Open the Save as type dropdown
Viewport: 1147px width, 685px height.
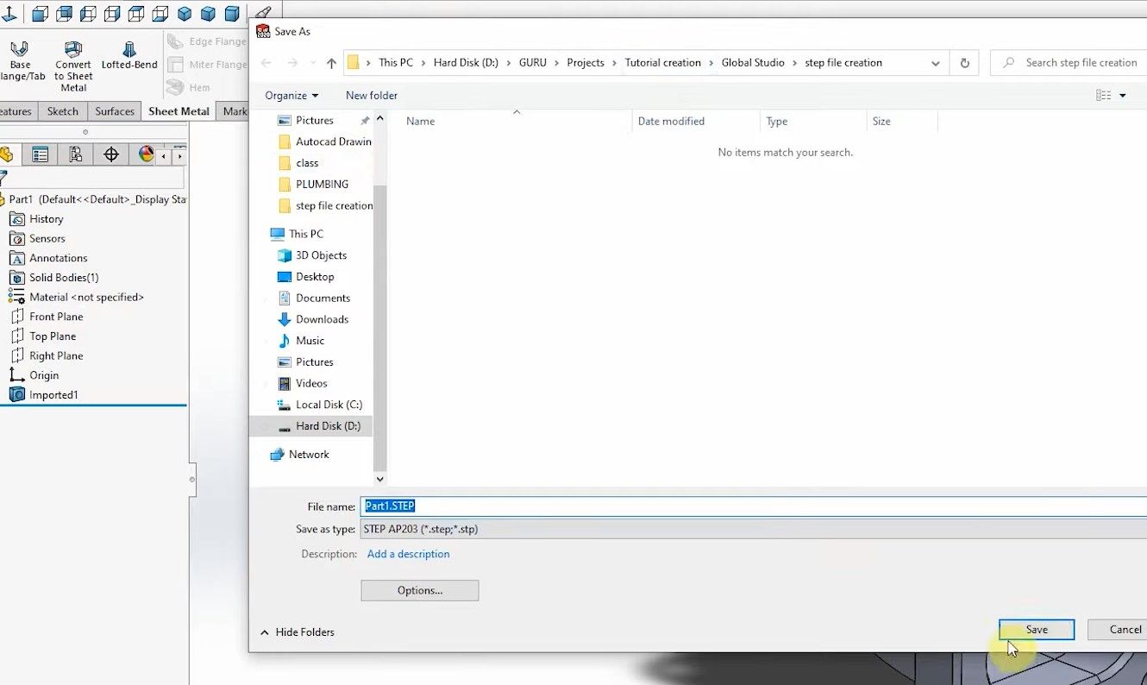[750, 529]
